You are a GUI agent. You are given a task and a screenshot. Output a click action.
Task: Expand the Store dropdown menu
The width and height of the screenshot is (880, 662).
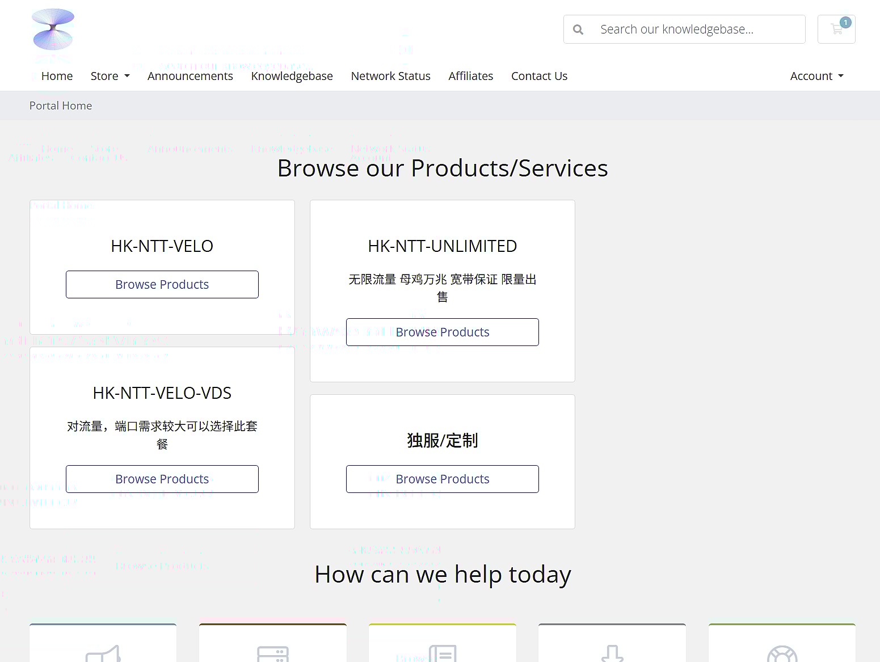pyautogui.click(x=110, y=76)
